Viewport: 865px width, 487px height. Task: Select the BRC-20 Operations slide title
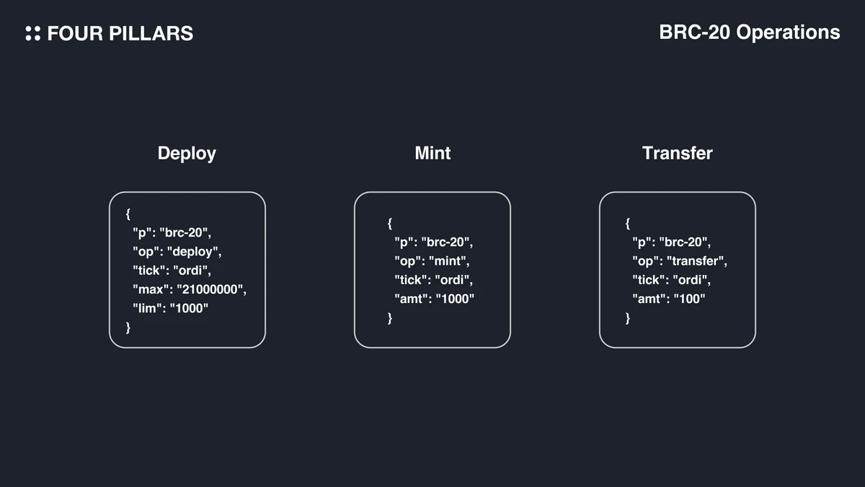(x=749, y=32)
